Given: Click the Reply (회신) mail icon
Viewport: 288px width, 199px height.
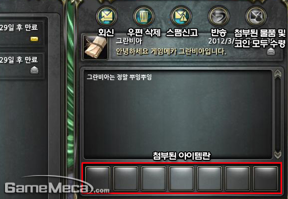Looking at the screenshot, I should coord(107,16).
